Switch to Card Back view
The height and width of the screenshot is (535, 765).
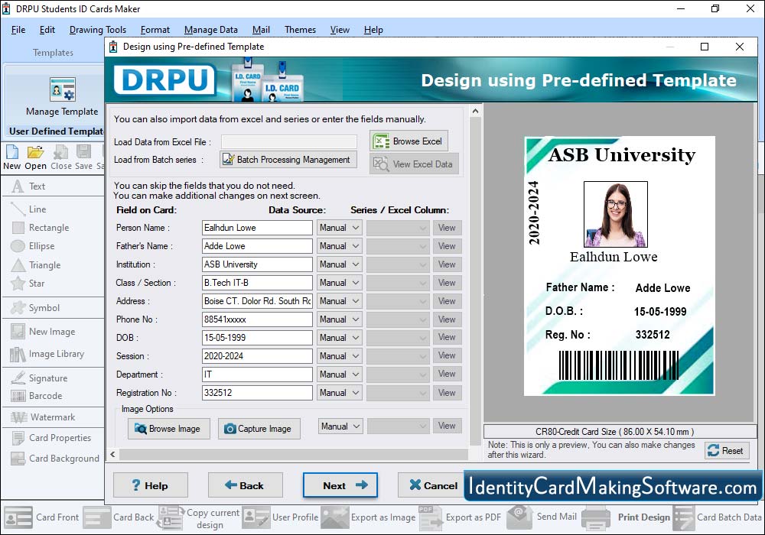click(x=119, y=517)
